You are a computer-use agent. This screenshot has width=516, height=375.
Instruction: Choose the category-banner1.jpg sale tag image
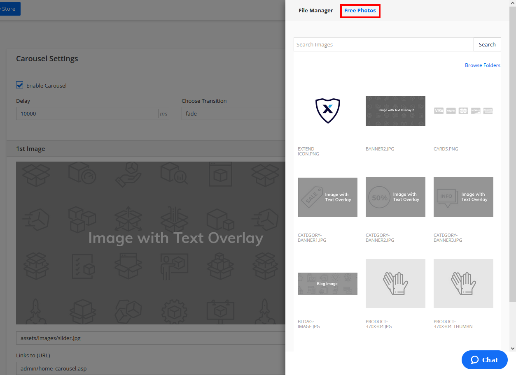coord(327,197)
